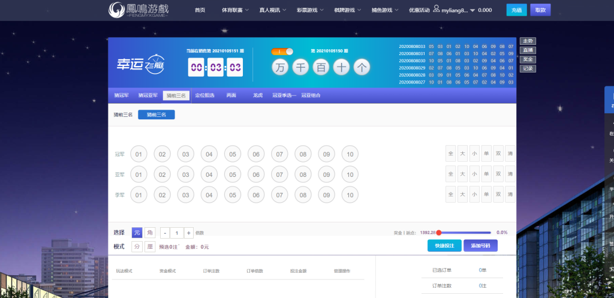Select 角 currency unit option

(149, 233)
